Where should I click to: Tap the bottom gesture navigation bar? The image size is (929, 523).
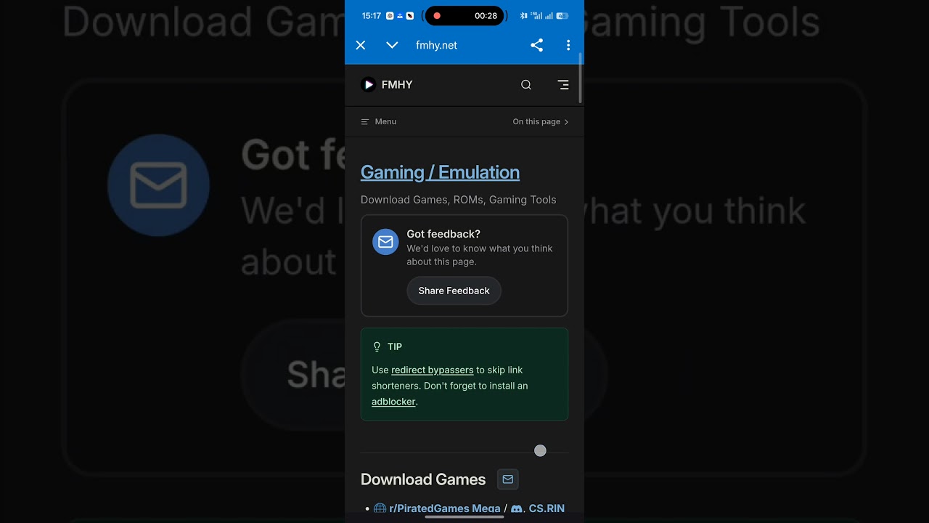(x=464, y=516)
